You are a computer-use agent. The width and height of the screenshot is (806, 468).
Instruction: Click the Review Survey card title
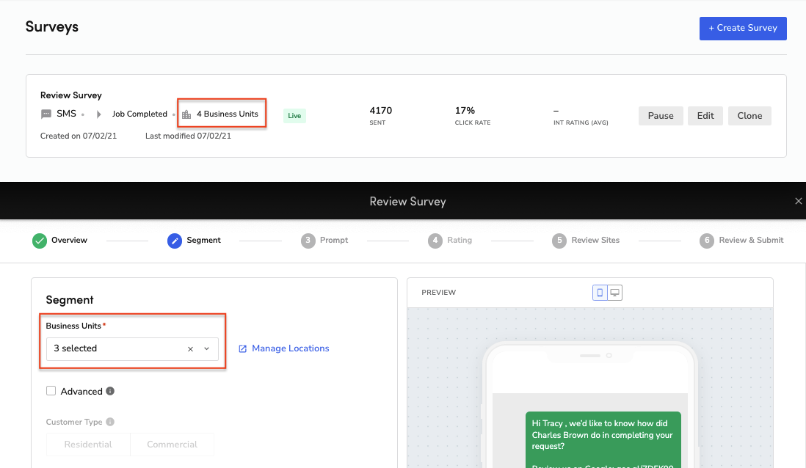[x=71, y=95]
